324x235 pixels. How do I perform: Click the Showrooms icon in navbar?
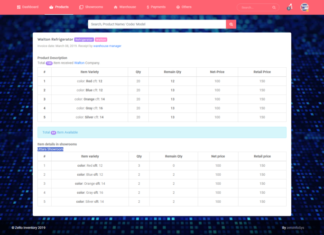point(81,7)
